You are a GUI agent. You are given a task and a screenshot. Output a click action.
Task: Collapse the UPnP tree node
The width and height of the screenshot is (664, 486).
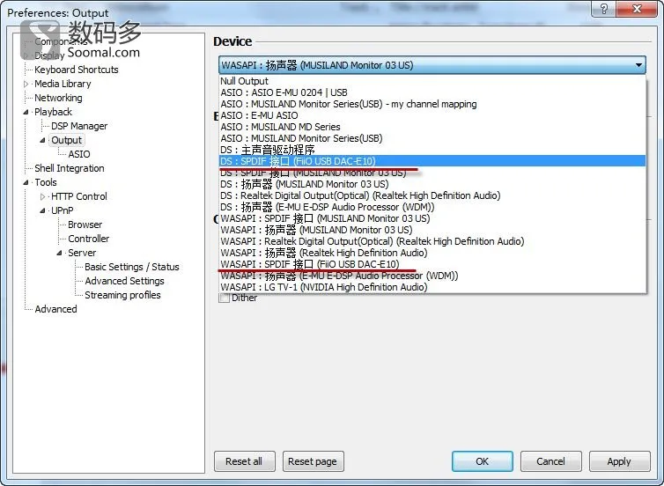[x=42, y=210]
